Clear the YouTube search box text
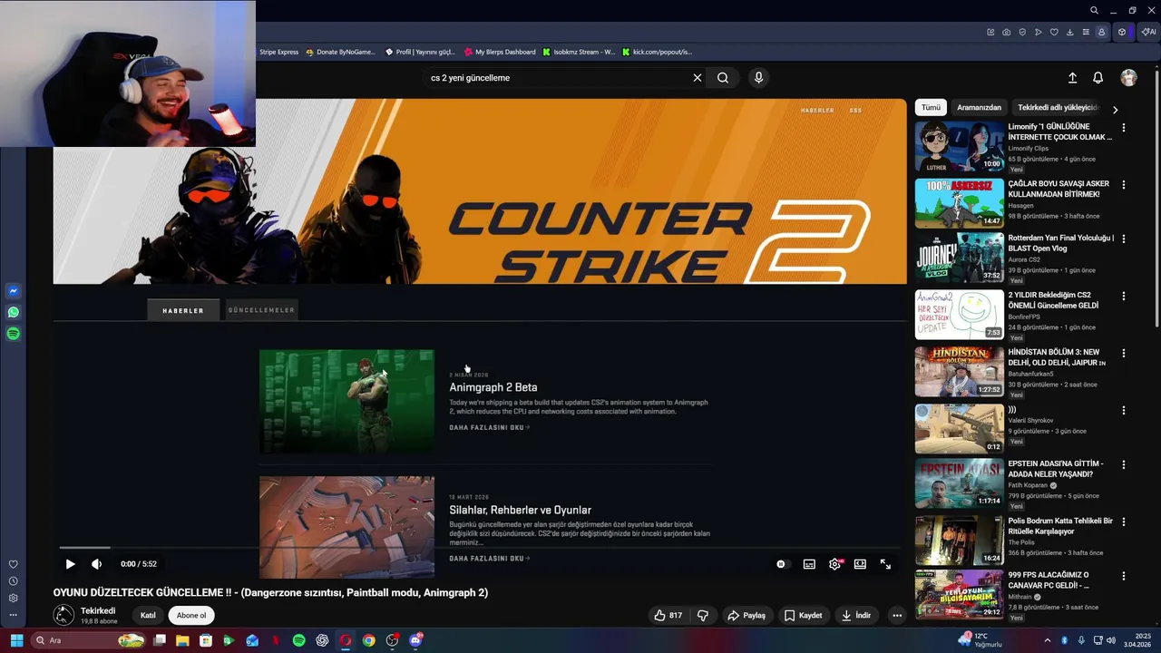Image resolution: width=1161 pixels, height=653 pixels. [x=697, y=78]
